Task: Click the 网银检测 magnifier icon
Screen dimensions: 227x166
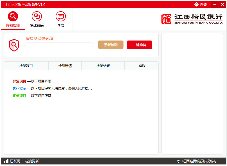Action: (13, 16)
